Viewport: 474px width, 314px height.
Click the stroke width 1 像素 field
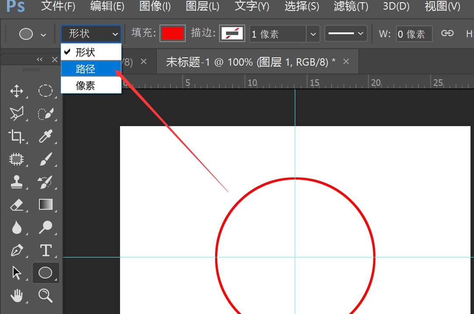[278, 34]
